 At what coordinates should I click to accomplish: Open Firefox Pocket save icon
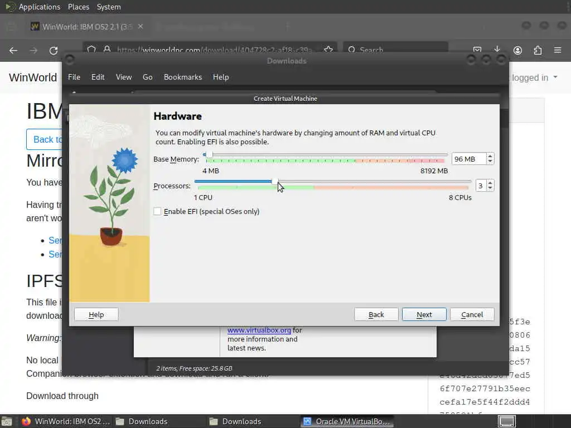click(x=477, y=50)
